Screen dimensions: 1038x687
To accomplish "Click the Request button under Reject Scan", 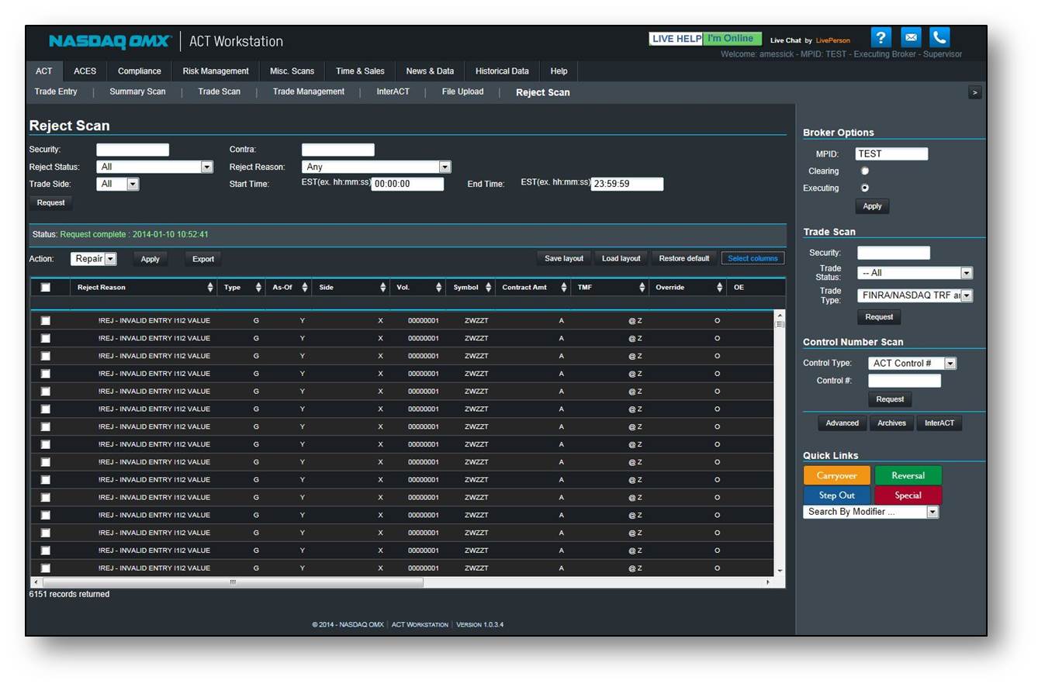I will click(x=51, y=203).
